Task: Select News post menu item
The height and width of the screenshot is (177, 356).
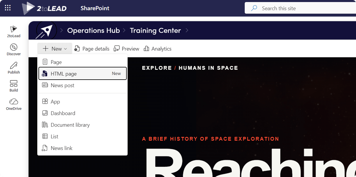Action: pos(82,85)
